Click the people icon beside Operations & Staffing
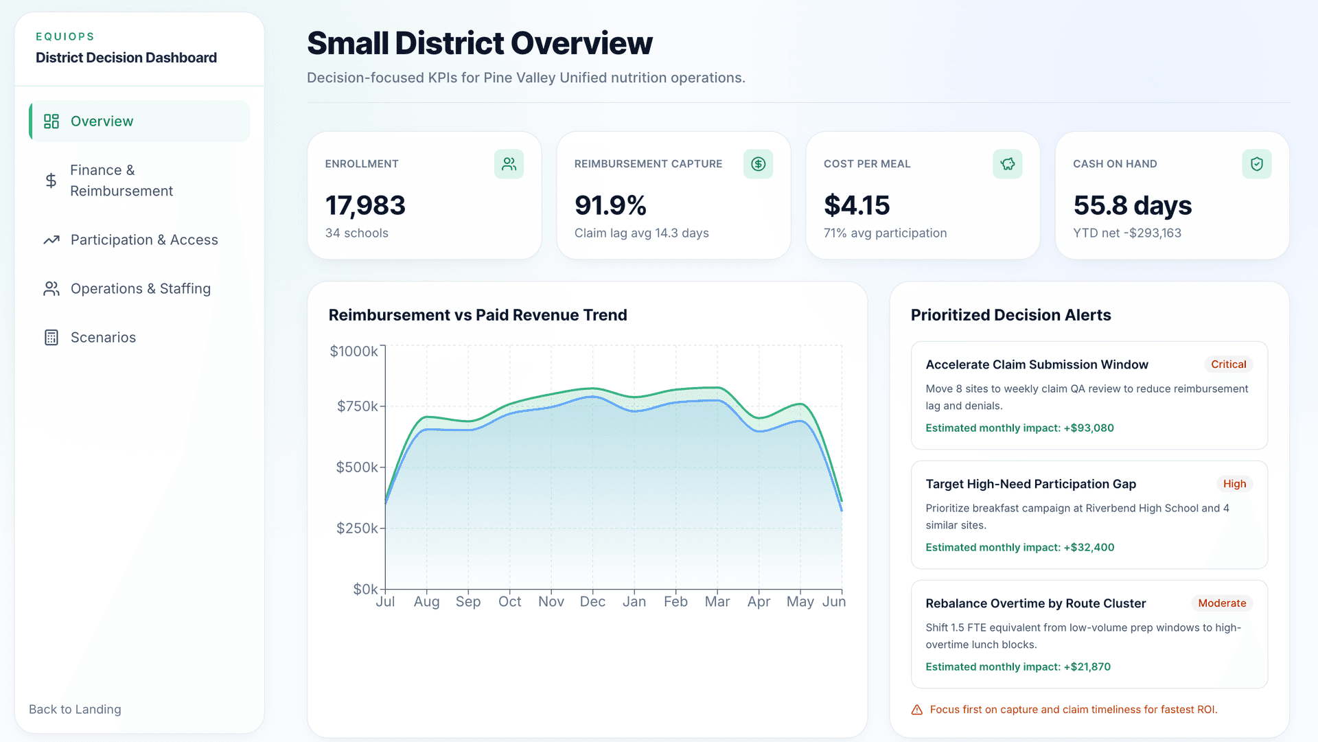 [51, 288]
